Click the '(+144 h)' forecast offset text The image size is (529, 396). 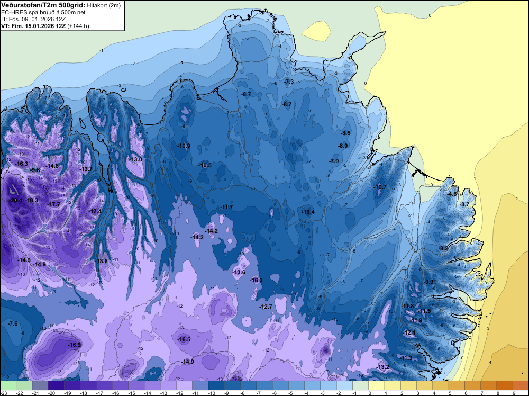click(78, 26)
